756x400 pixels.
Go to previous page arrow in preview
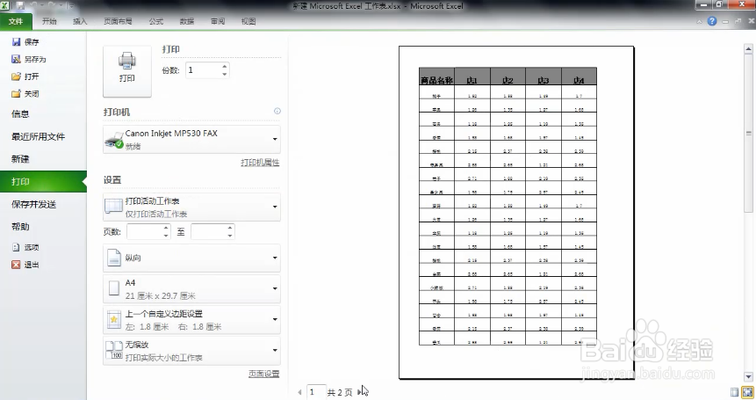click(x=300, y=392)
